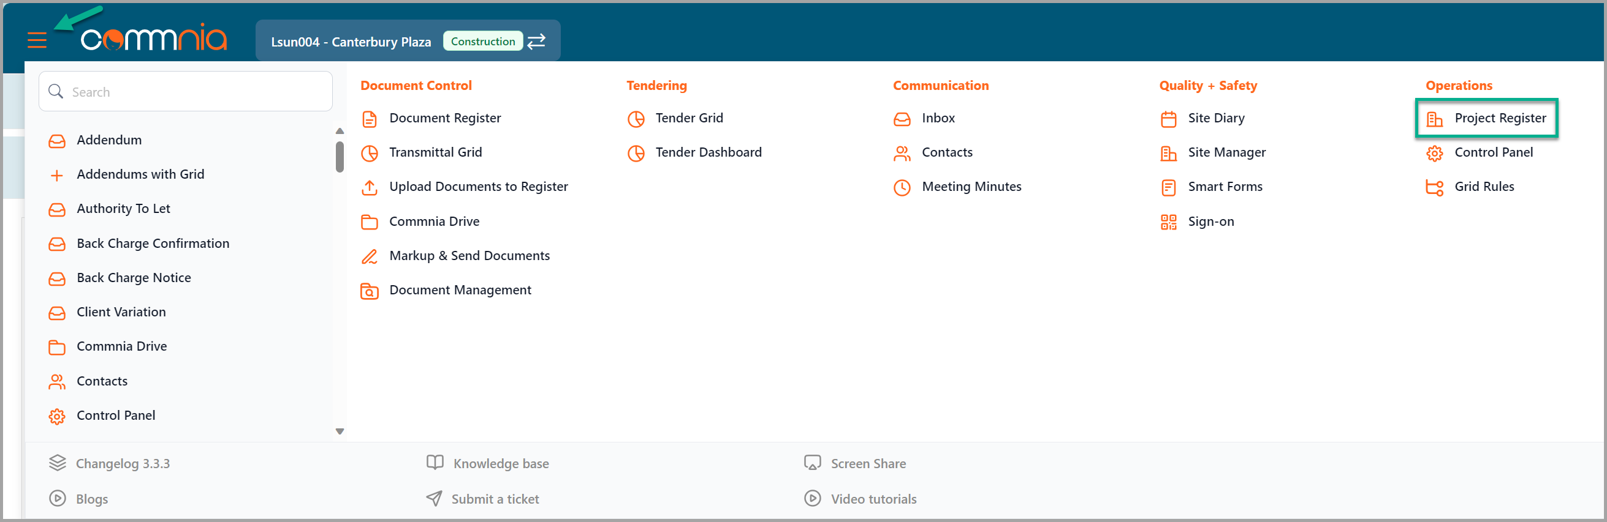
Task: Open Client Variation from sidebar
Action: (121, 312)
